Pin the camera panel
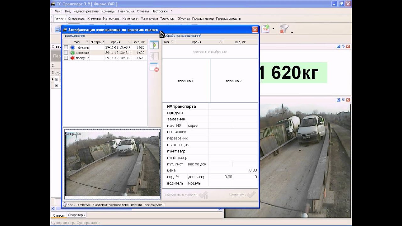 tap(343, 100)
